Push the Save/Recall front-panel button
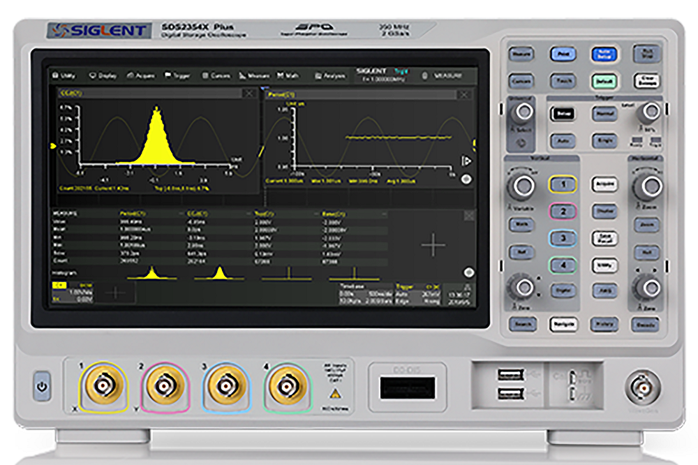 click(604, 238)
